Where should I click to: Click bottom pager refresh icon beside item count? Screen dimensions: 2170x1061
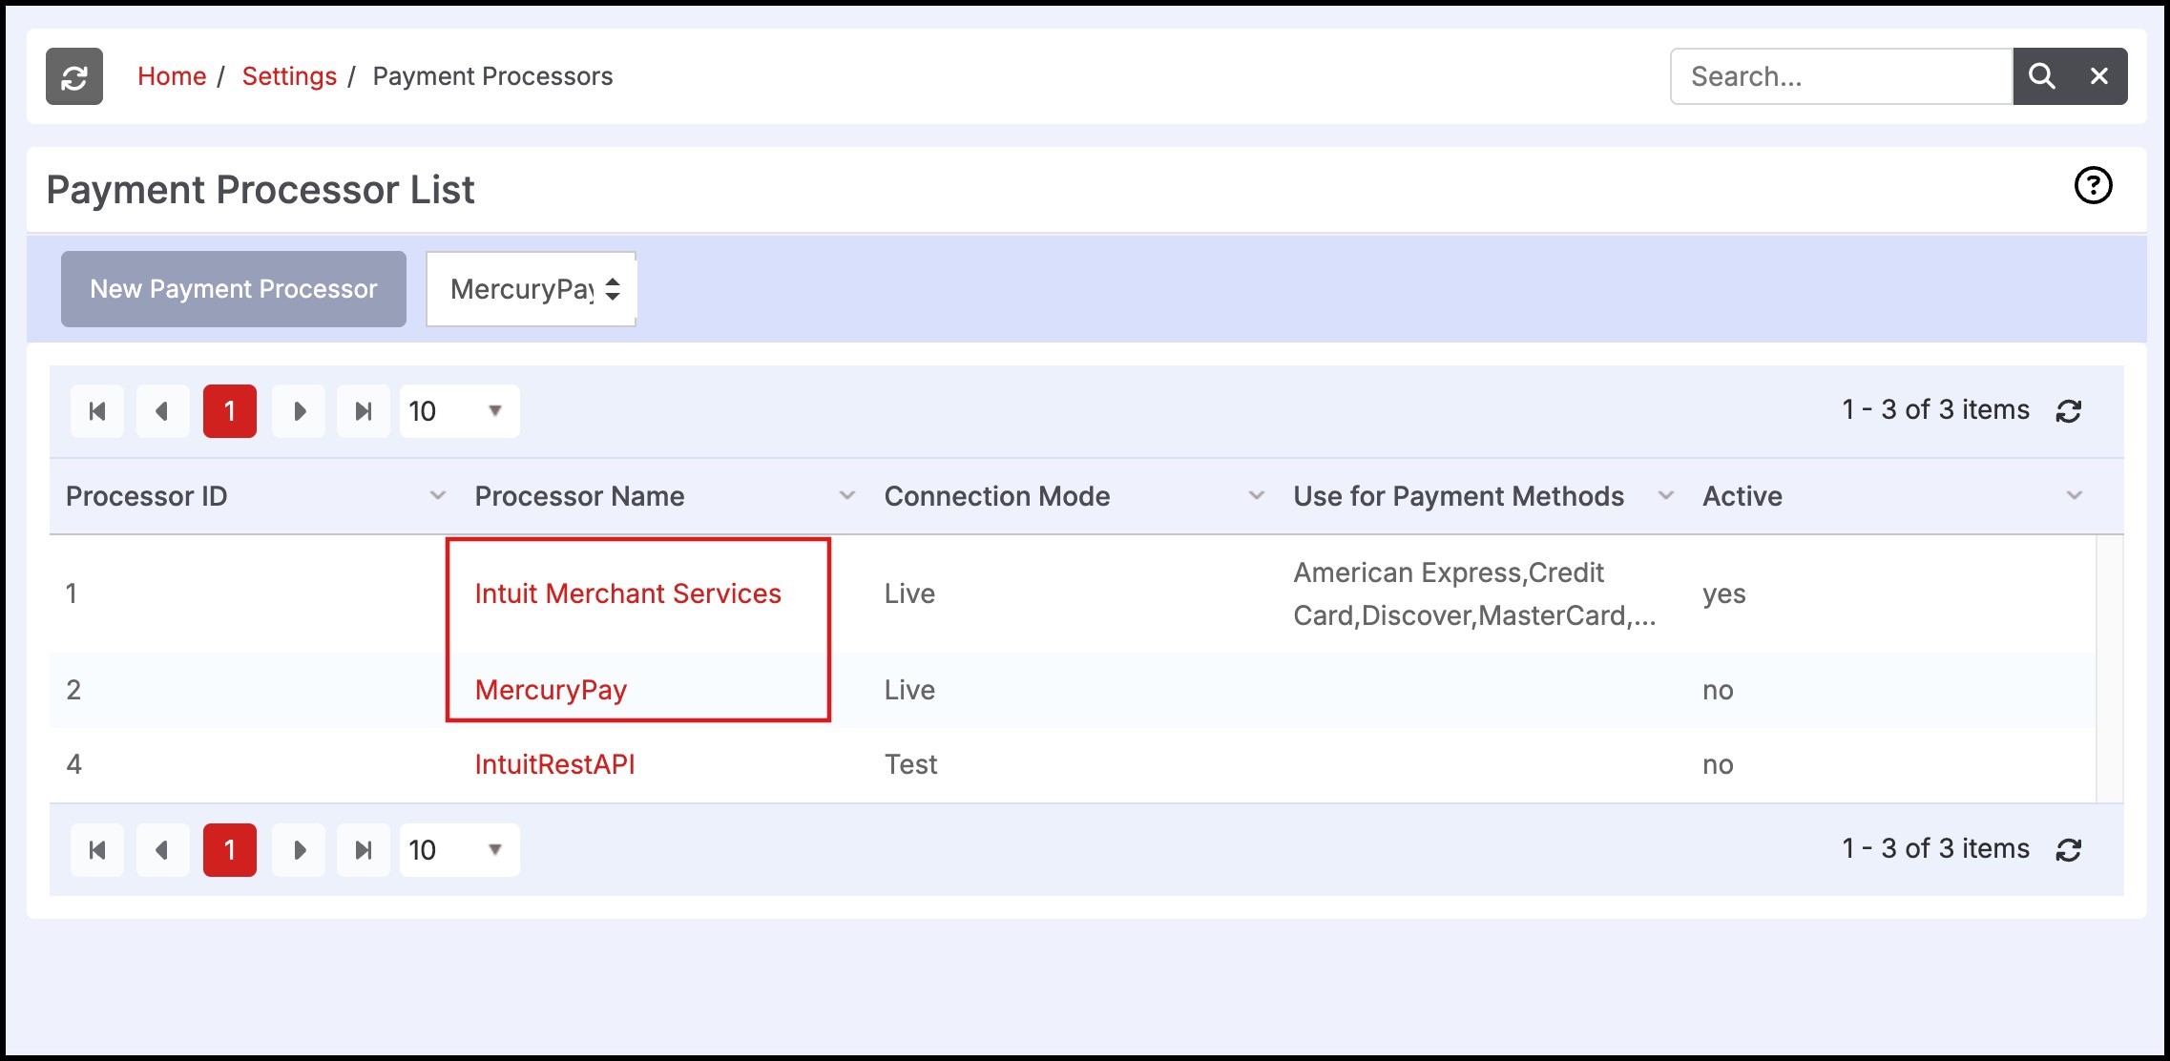coord(2068,850)
